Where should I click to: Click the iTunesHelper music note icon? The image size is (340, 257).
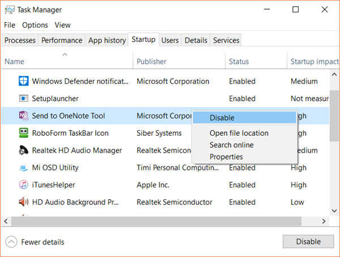click(23, 185)
